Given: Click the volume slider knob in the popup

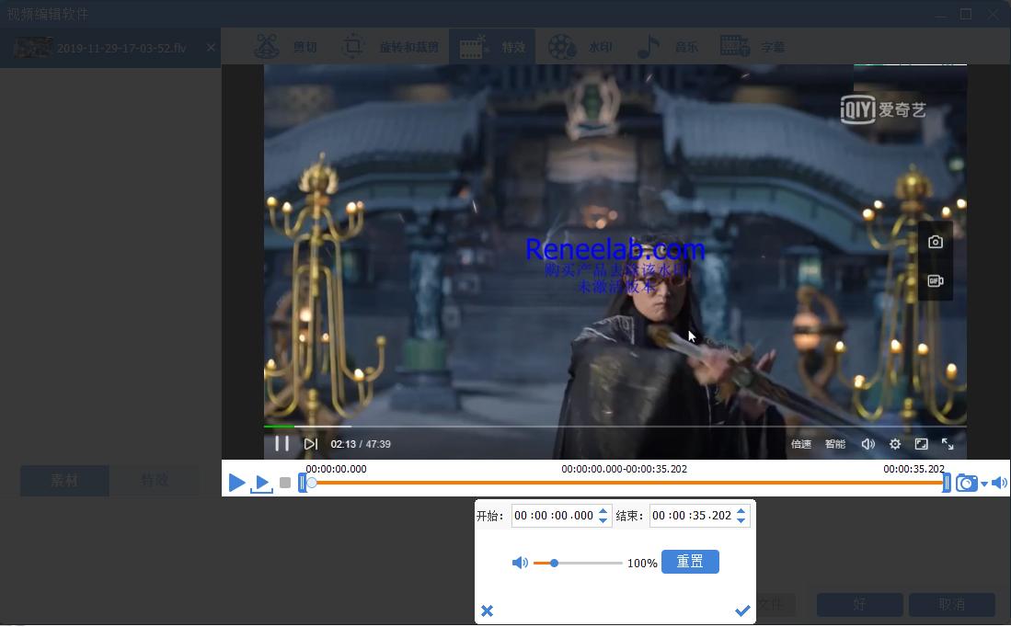Looking at the screenshot, I should pyautogui.click(x=554, y=564).
